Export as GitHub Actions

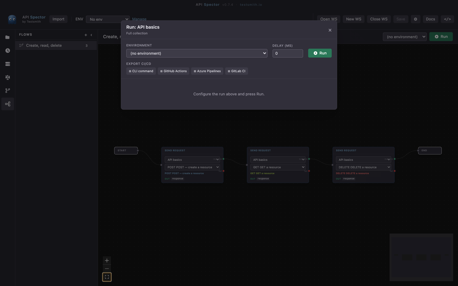point(173,71)
